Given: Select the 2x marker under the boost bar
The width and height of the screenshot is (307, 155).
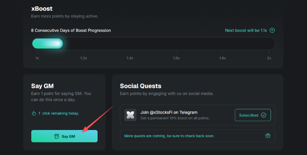Looking at the screenshot, I should (x=269, y=58).
